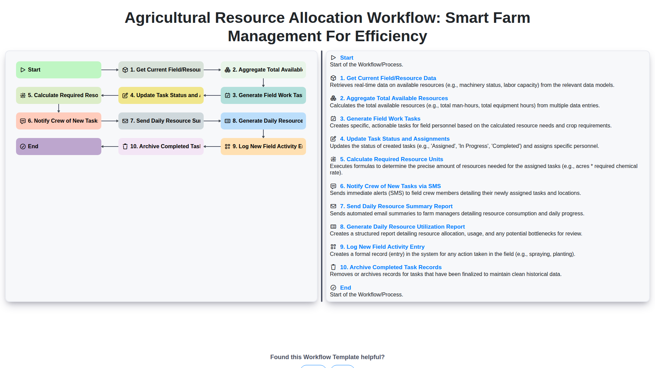Click the cube icon beside Get Current Field/Resource Data
Viewport: 655px width, 368px height.
(x=333, y=78)
